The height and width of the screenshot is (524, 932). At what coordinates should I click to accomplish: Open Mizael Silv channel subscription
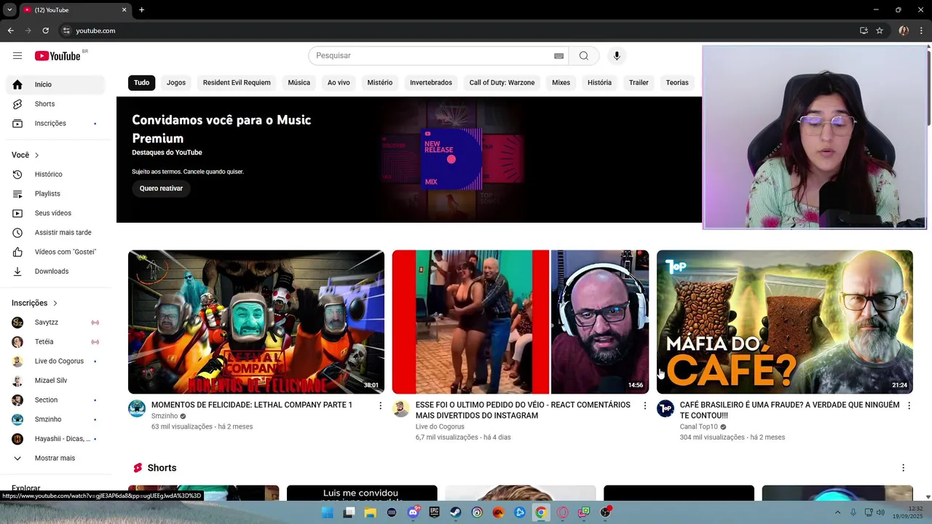click(55, 381)
